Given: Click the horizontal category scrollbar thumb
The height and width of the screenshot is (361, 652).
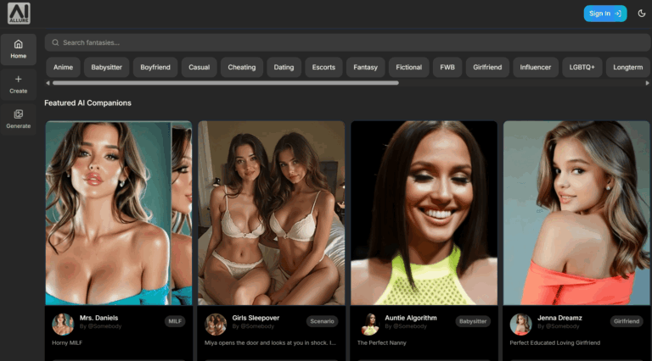Looking at the screenshot, I should [x=226, y=83].
